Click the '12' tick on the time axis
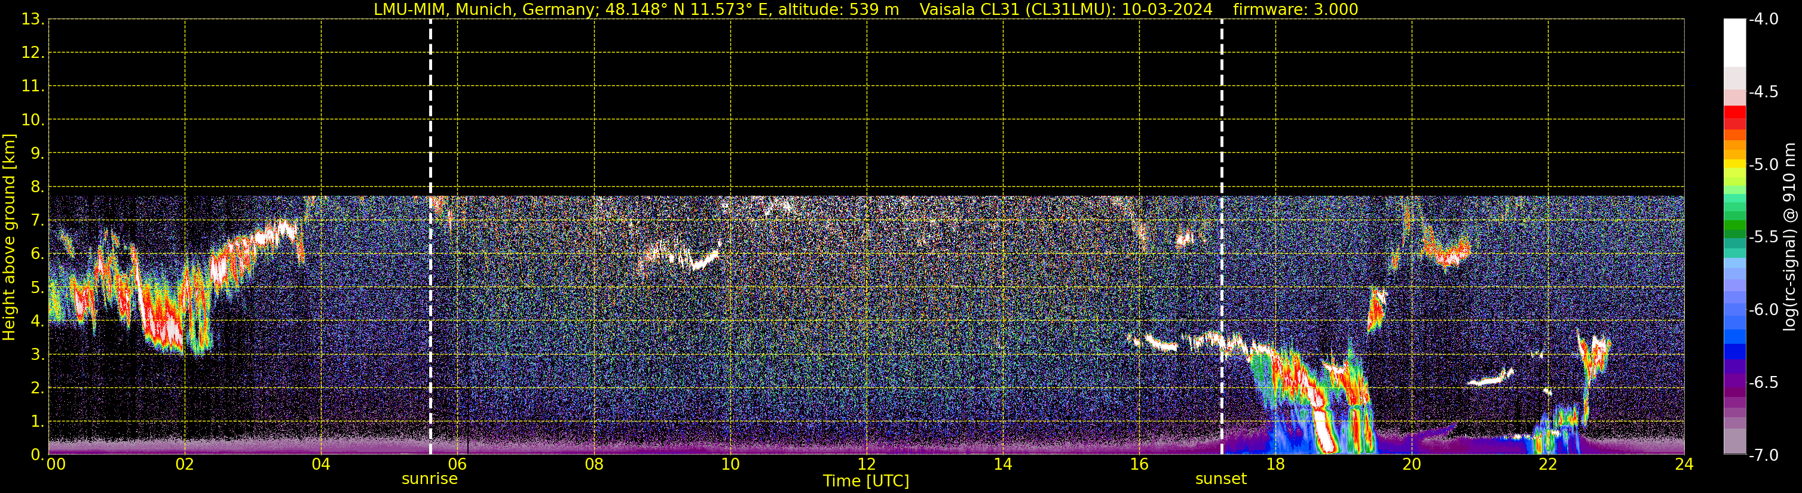 coord(867,464)
